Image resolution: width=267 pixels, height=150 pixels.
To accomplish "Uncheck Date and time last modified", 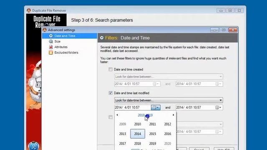I will click(111, 93).
